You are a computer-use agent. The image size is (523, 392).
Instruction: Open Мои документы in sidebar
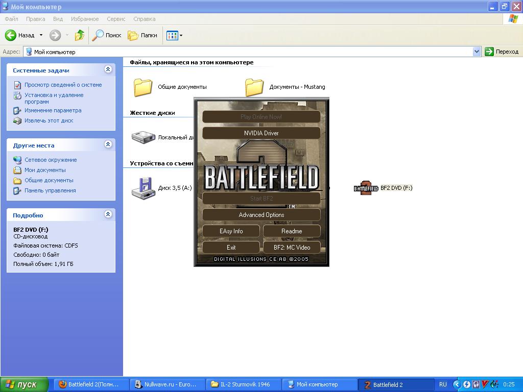[45, 170]
